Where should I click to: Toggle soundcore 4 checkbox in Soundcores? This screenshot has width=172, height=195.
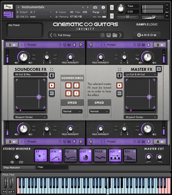(76, 93)
